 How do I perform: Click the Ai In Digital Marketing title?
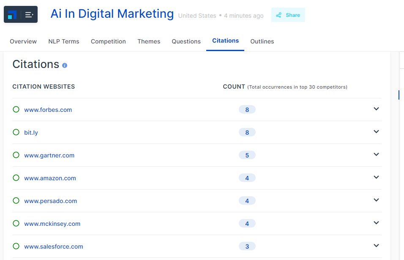click(x=112, y=14)
